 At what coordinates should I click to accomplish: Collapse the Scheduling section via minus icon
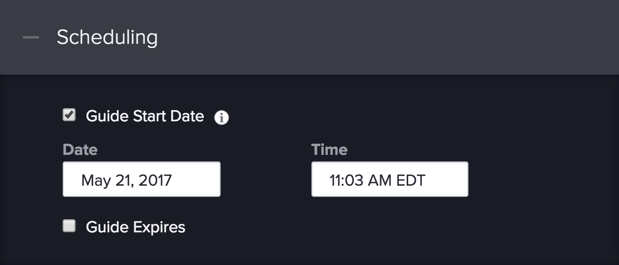[x=31, y=37]
